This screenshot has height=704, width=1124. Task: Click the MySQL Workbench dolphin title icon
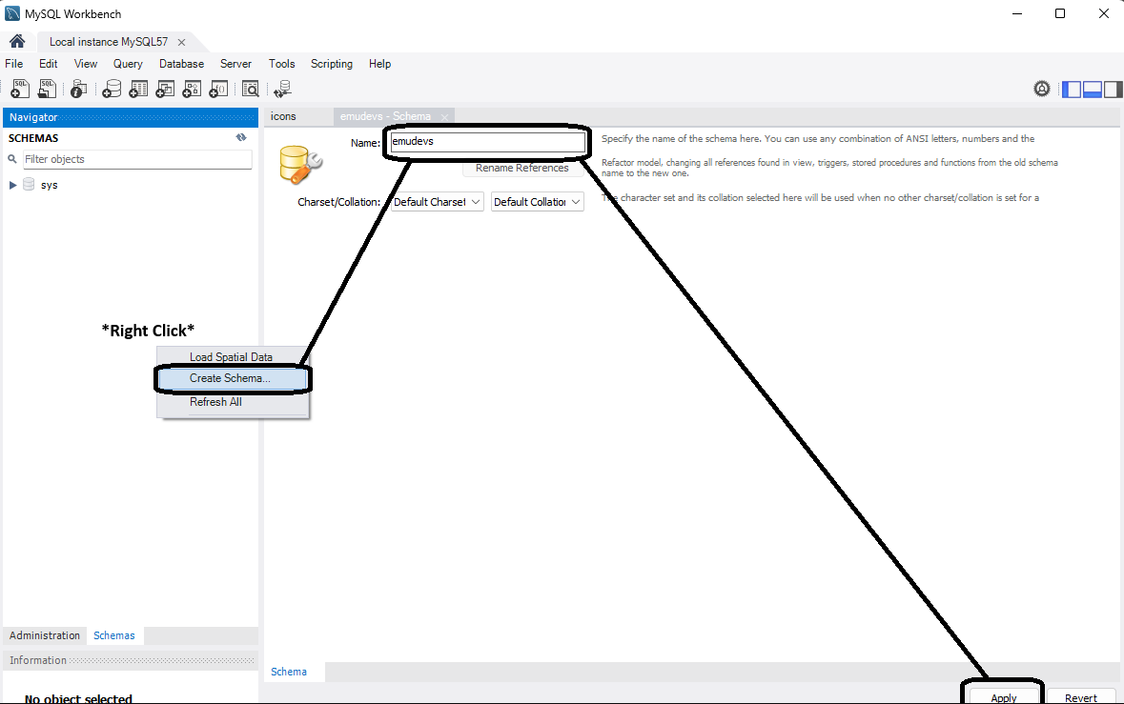pyautogui.click(x=12, y=13)
